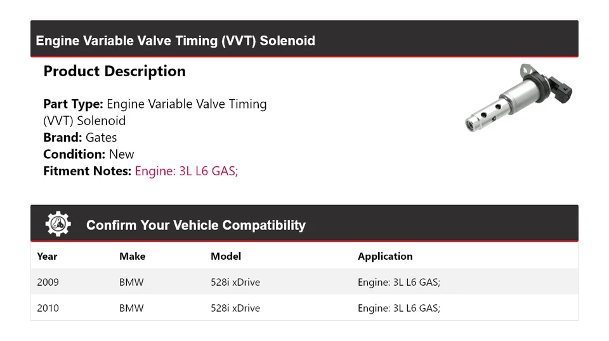609x341 pixels.
Task: Choose 528i xDrive in the 2010 row
Action: click(x=235, y=308)
